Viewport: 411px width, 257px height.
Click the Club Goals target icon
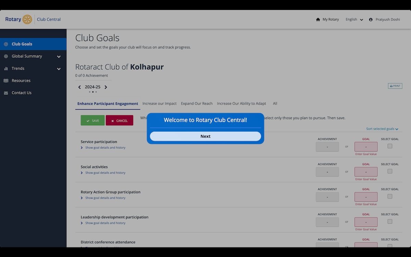(x=6, y=44)
